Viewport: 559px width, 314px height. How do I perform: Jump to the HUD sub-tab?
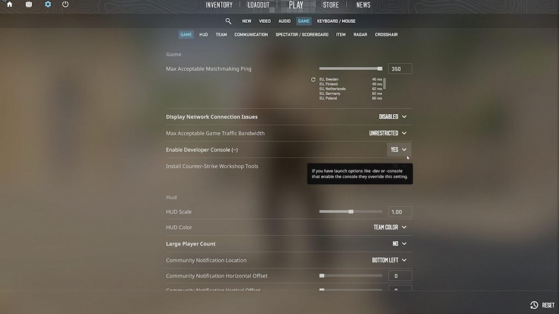point(204,34)
